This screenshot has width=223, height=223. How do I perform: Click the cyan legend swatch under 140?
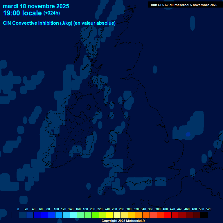73,215
